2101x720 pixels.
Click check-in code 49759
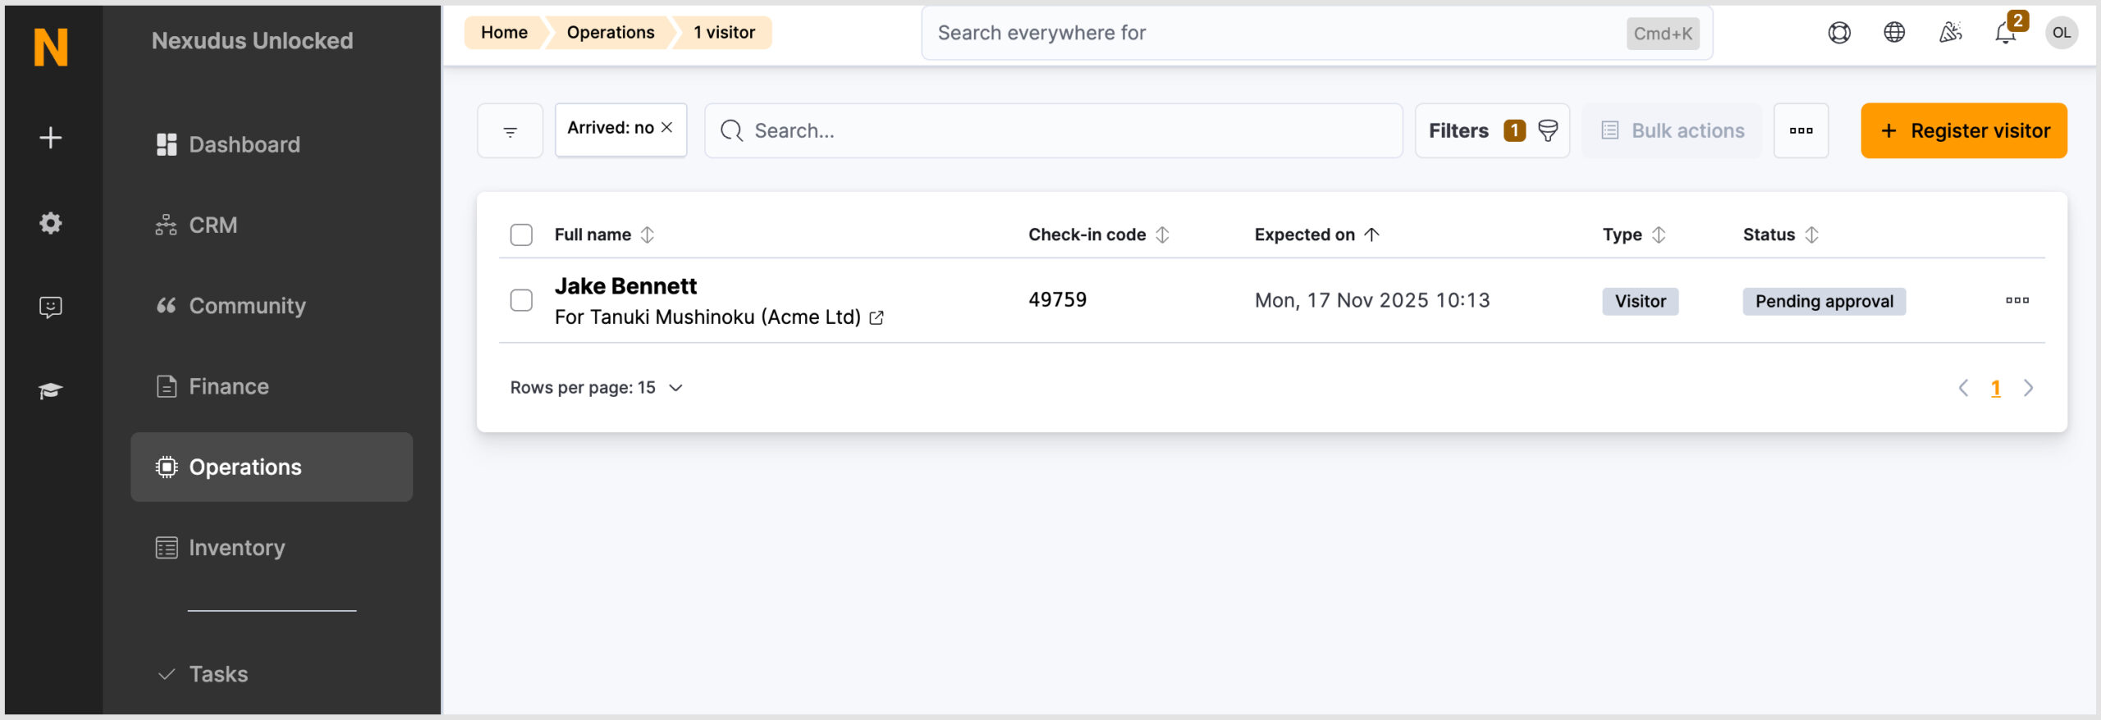coord(1058,300)
